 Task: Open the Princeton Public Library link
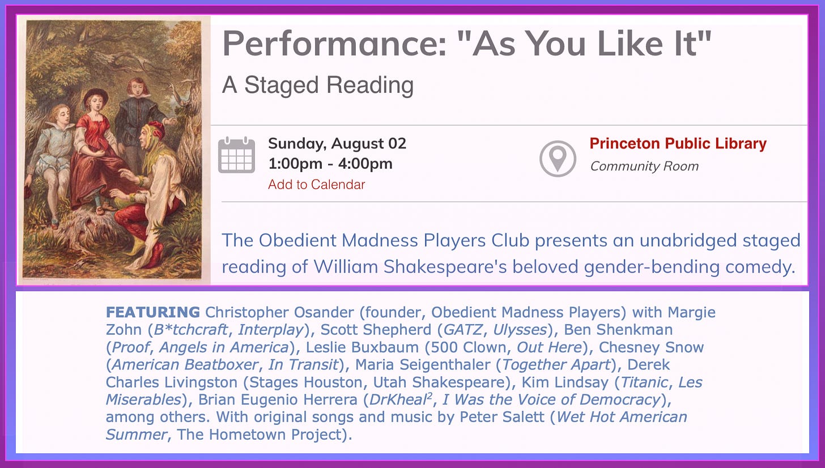pyautogui.click(x=678, y=143)
